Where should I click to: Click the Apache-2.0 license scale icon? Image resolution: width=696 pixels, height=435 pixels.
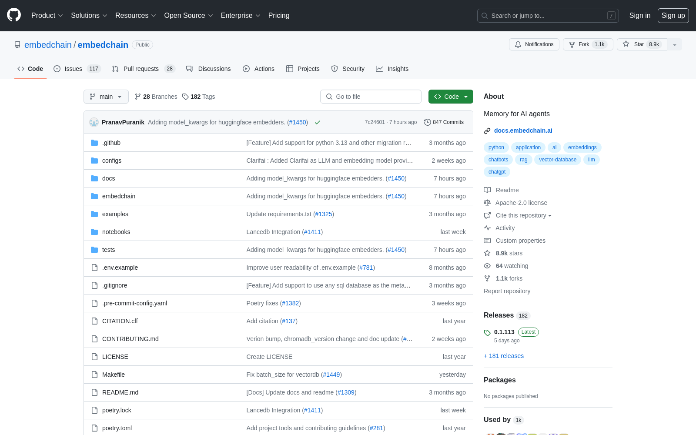coord(487,203)
